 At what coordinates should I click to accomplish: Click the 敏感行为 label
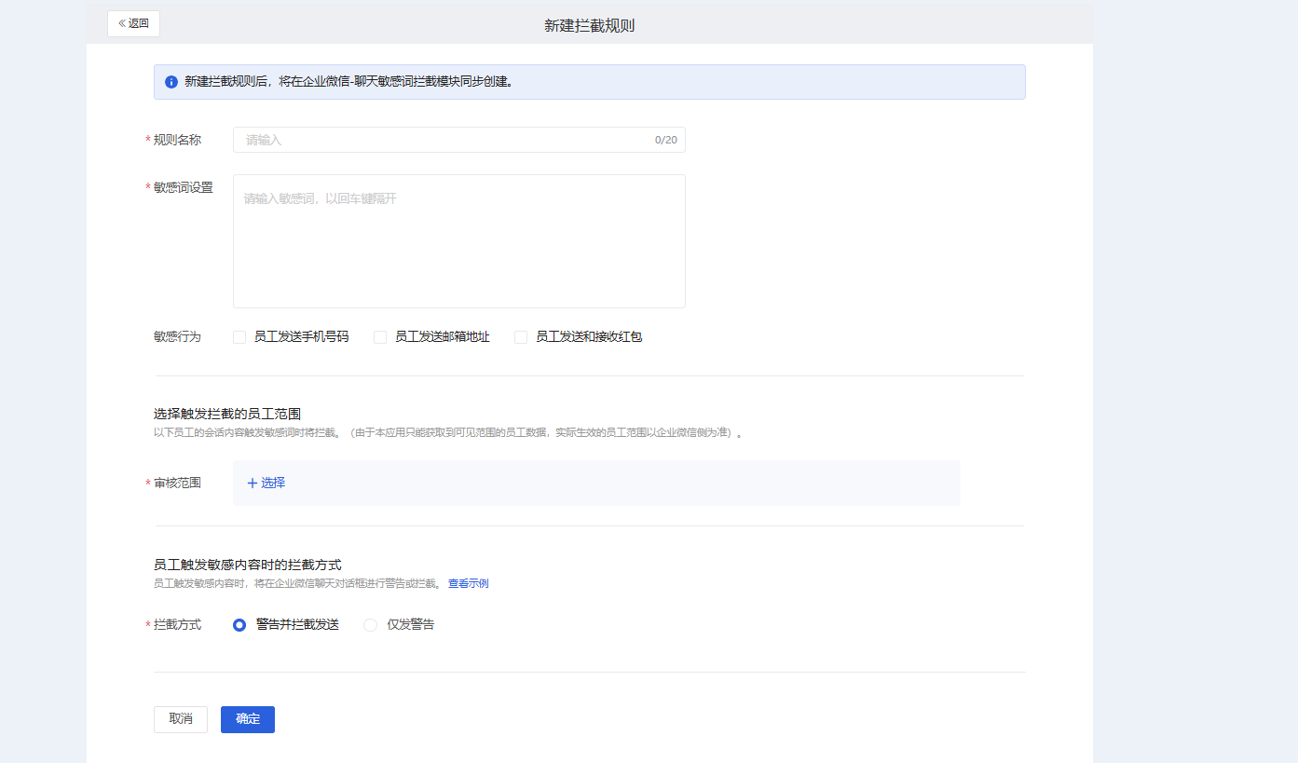[x=177, y=336]
